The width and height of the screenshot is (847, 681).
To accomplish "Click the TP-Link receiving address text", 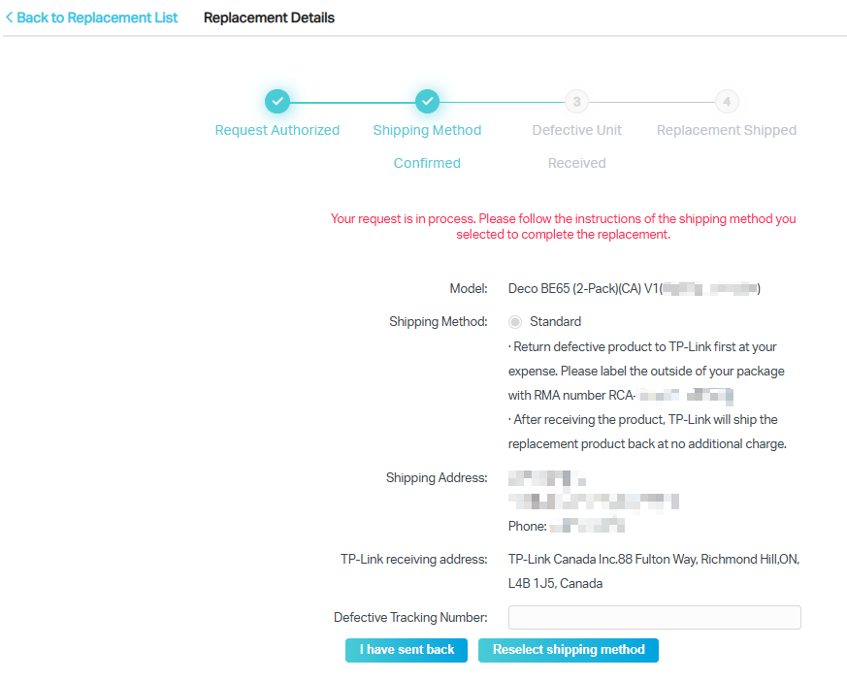I will [652, 559].
